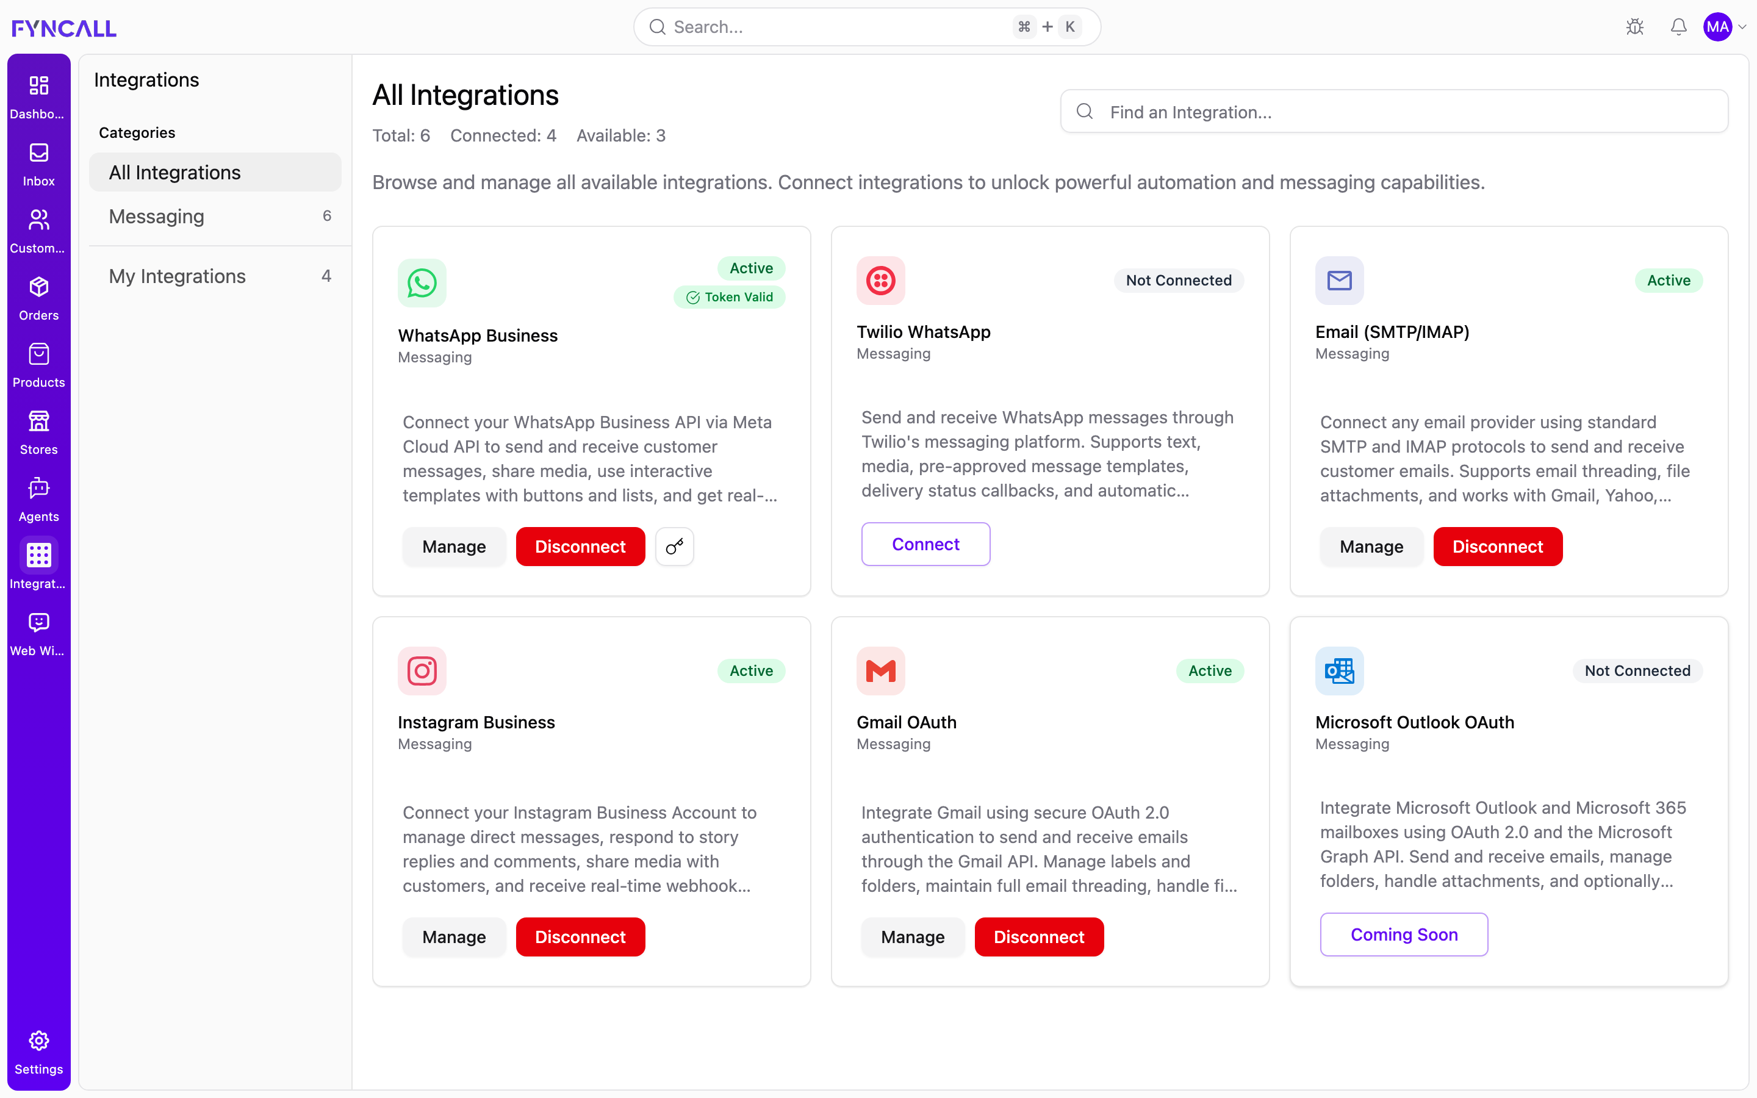
Task: Focus the Find an Integration field
Action: [x=1394, y=111]
